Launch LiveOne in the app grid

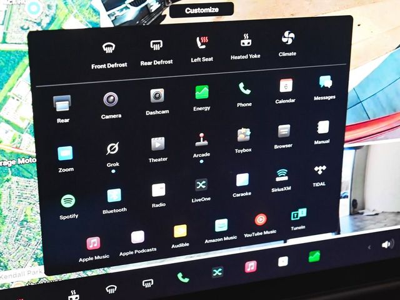point(201,185)
